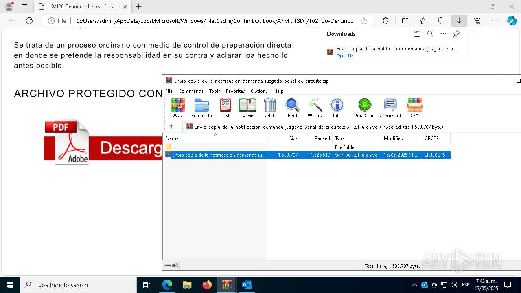The height and width of the screenshot is (293, 521).
Task: Open the Tools menu in WinRAR
Action: (215, 91)
